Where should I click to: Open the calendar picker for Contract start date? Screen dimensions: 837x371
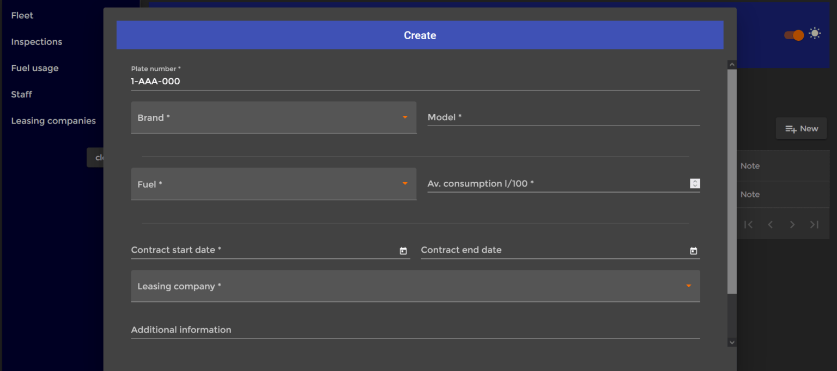[403, 251]
